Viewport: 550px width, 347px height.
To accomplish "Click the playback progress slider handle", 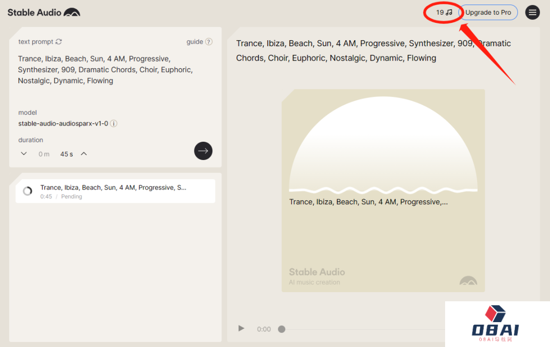I will click(282, 329).
